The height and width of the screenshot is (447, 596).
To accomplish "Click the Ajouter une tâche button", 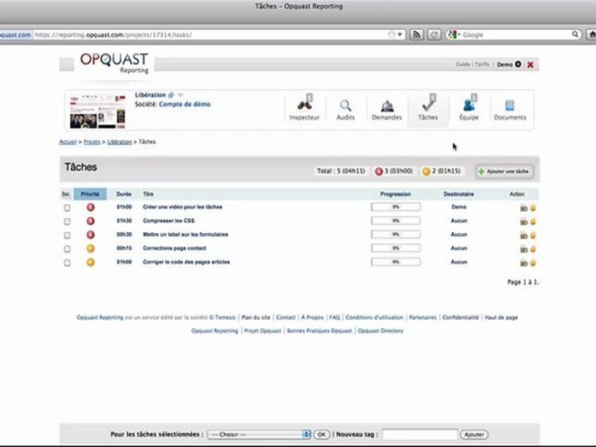I will [504, 171].
